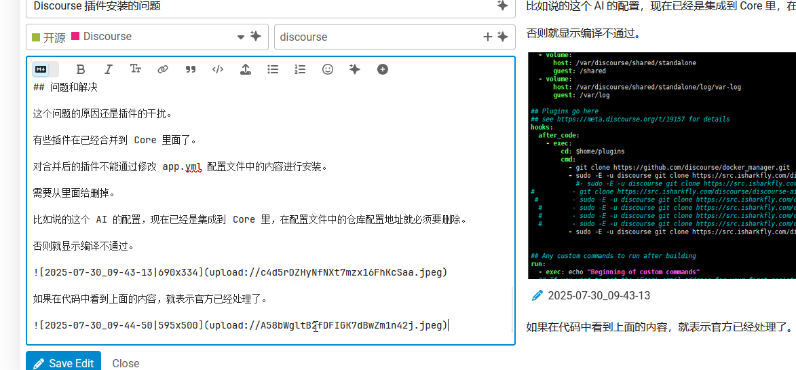Click the preview terminal screenshot image
This screenshot has width=796, height=370.
point(662,166)
